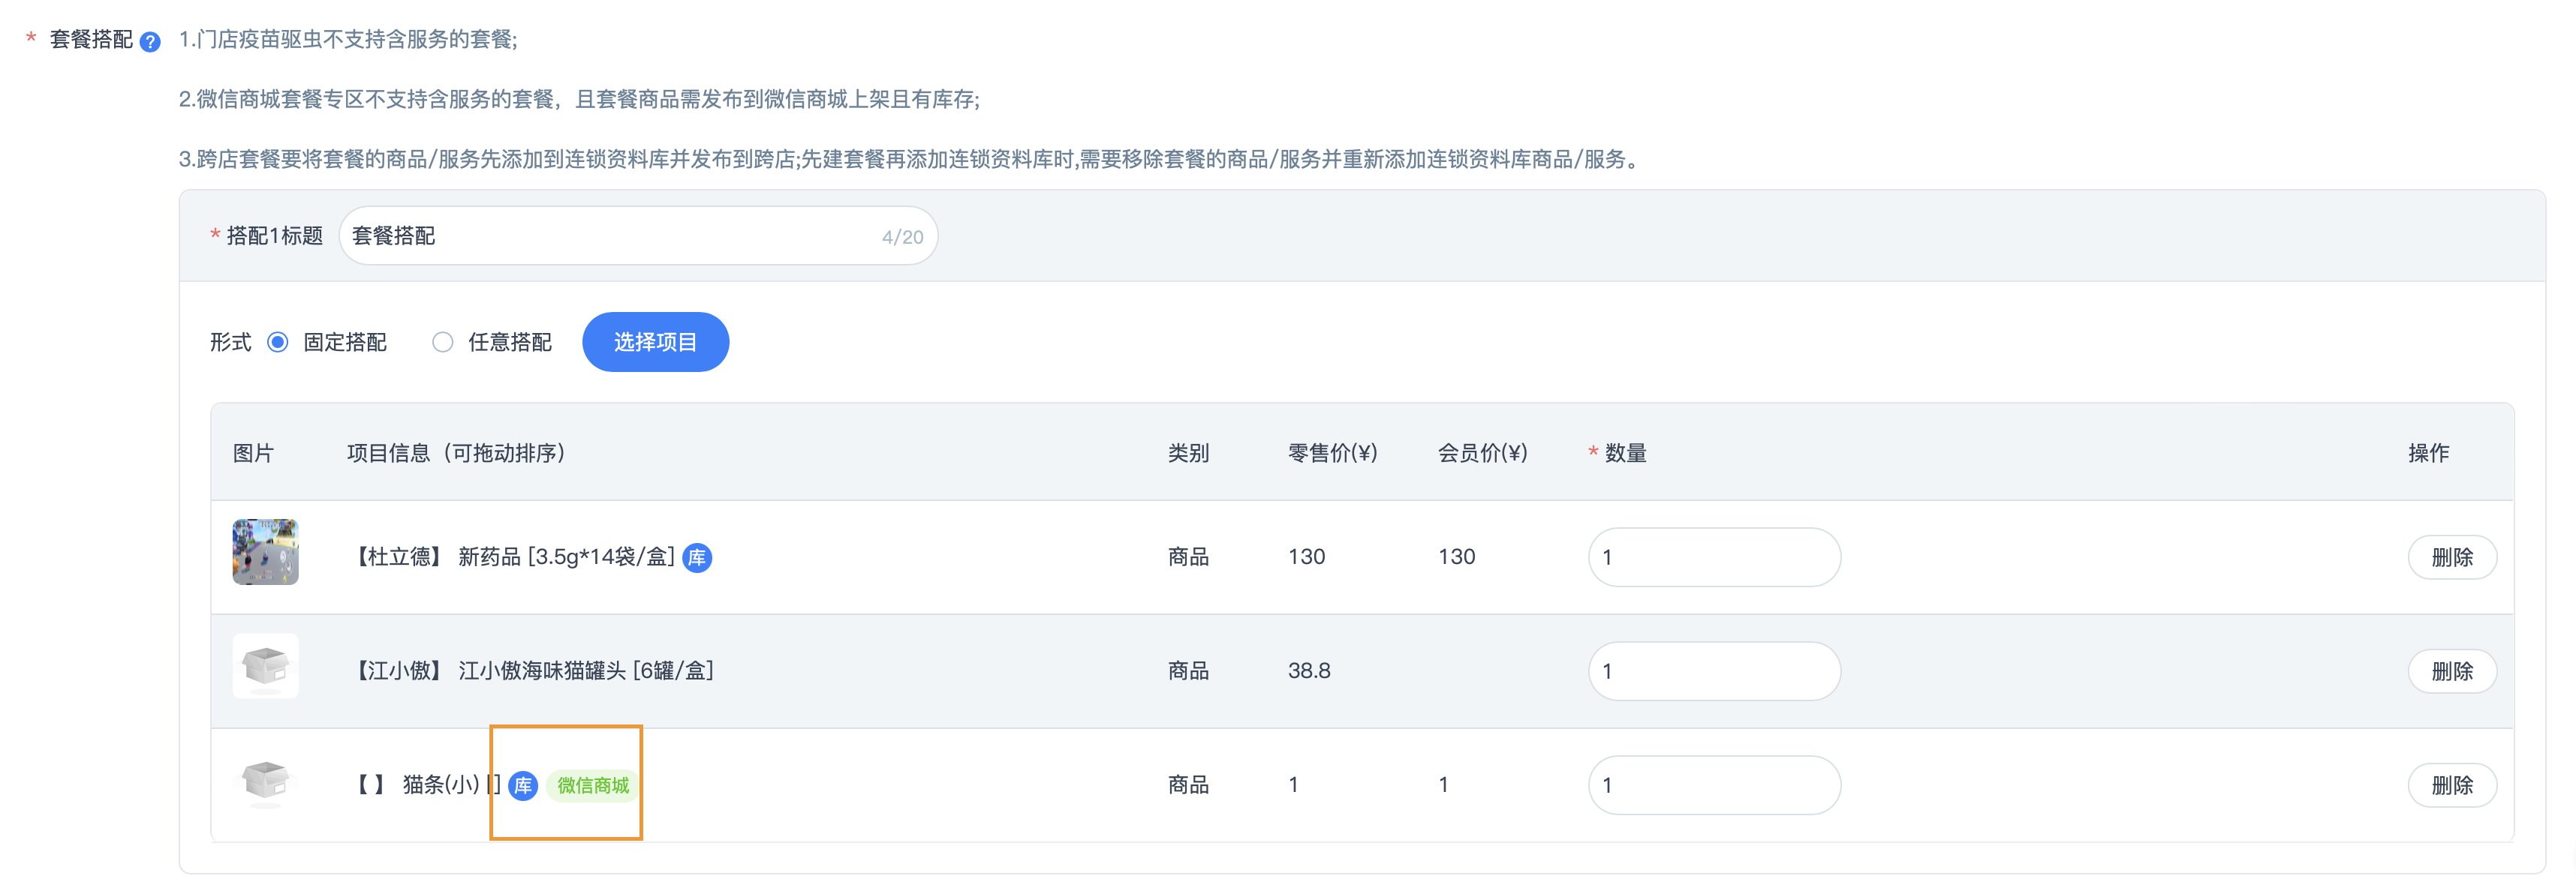Click the green 微信商城 tag
This screenshot has width=2576, height=894.
[x=593, y=785]
